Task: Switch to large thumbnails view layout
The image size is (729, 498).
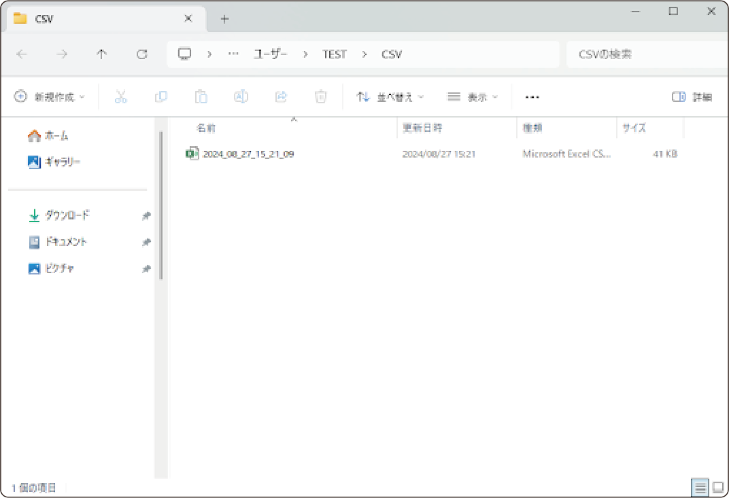Action: tap(718, 487)
